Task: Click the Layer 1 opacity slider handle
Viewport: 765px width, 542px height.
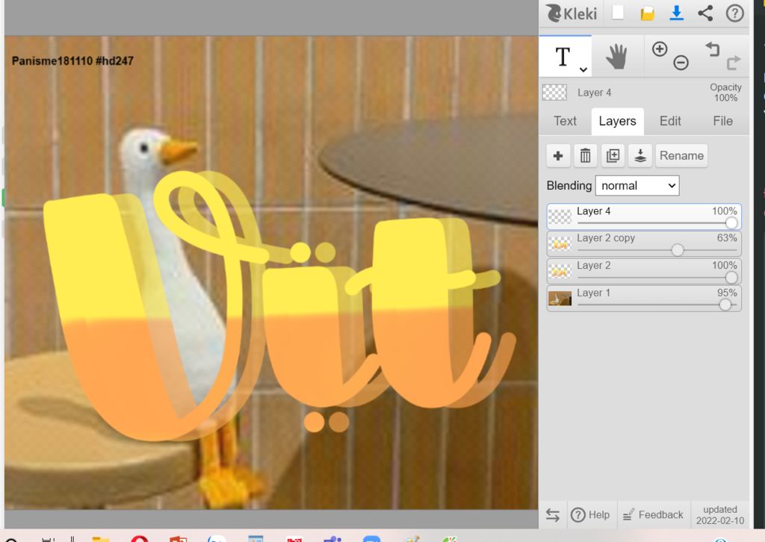Action: point(725,305)
